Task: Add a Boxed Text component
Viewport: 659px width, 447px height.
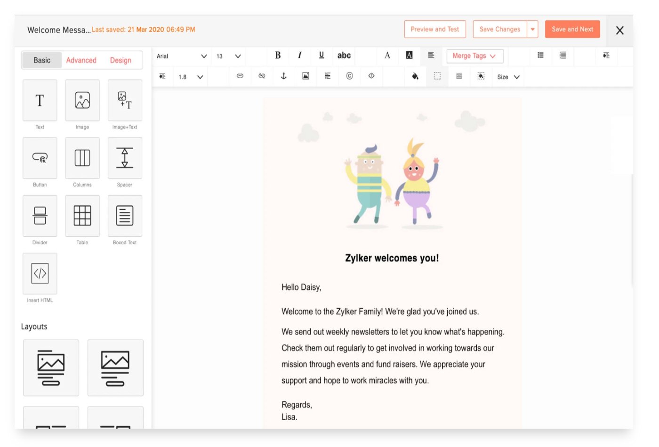Action: 125,216
